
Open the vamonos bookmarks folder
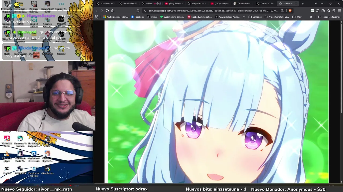(255, 17)
